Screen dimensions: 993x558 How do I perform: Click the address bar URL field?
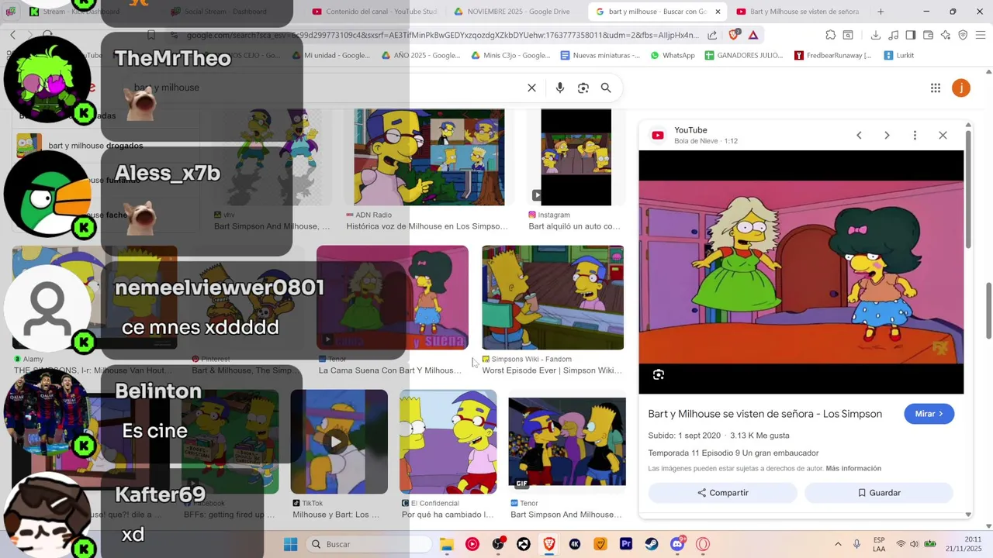tap(442, 35)
